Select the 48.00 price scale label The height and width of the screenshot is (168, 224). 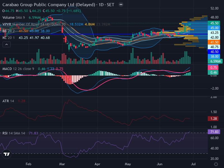pyautogui.click(x=214, y=17)
